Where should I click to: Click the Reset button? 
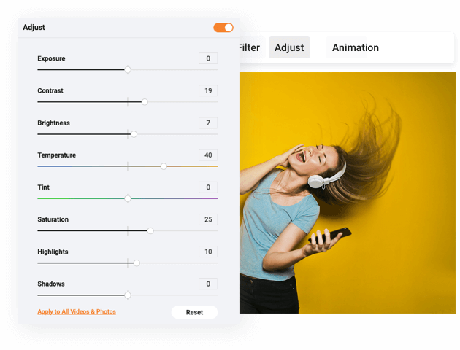tap(194, 312)
